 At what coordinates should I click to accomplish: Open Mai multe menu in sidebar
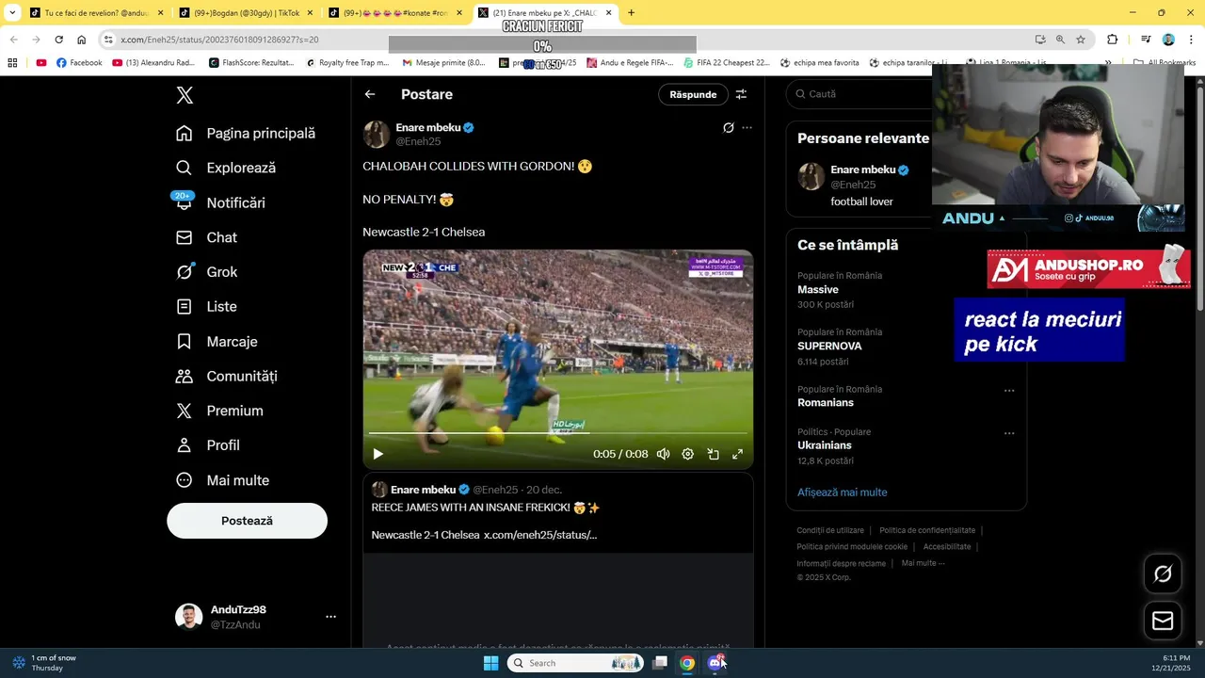[x=222, y=480]
